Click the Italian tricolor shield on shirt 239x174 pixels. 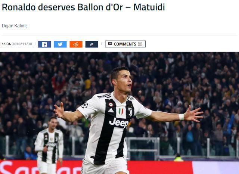tap(121, 111)
